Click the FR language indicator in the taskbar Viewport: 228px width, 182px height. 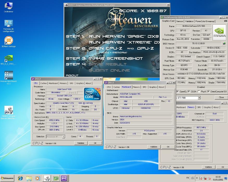(187, 178)
